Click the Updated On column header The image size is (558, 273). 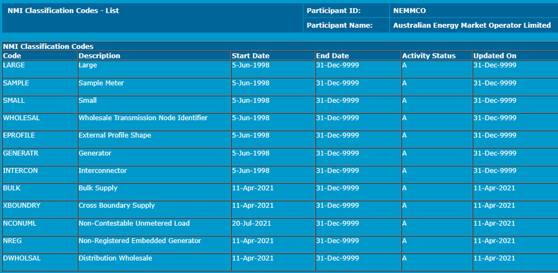coord(495,56)
